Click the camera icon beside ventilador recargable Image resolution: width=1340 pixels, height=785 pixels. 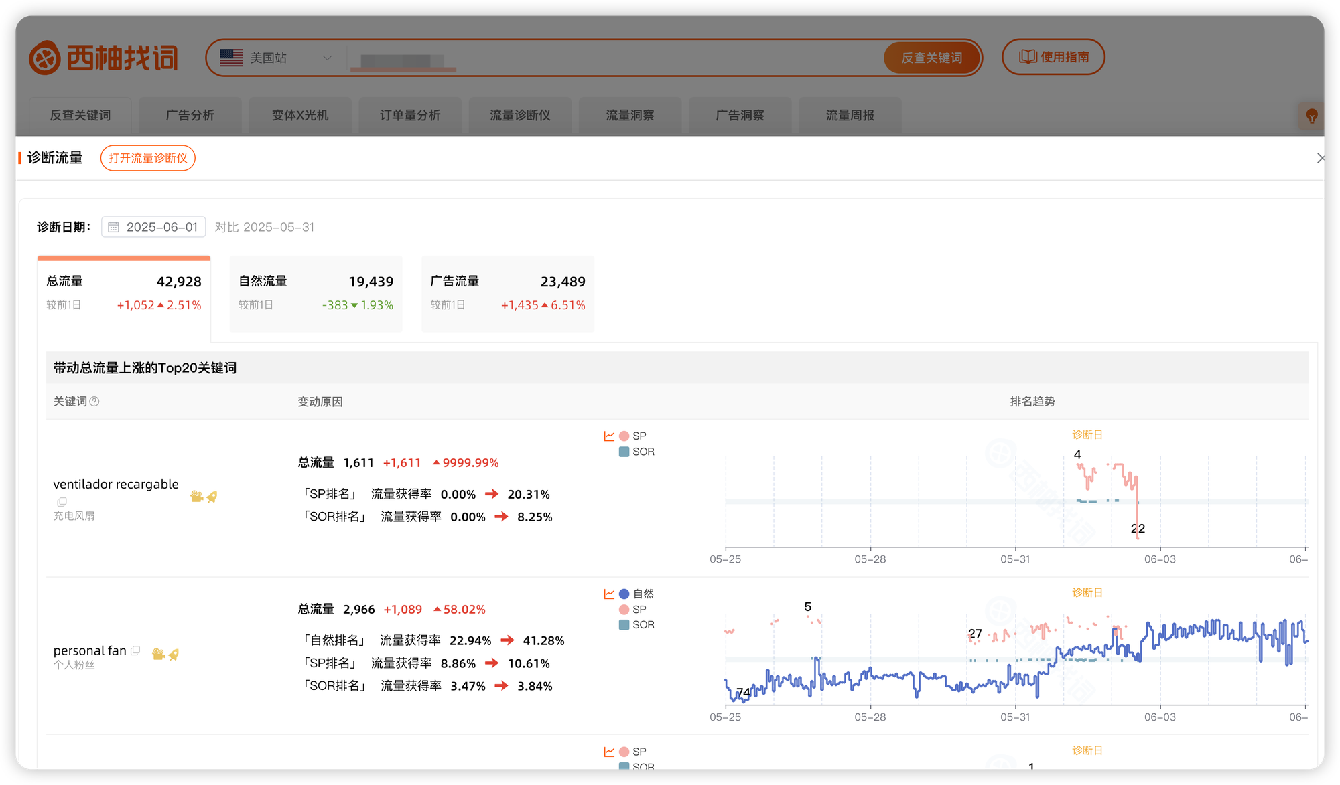tap(196, 497)
